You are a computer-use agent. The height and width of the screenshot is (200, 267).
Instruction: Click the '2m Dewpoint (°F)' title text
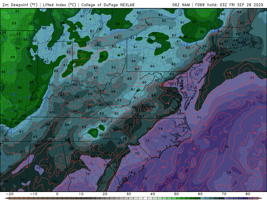[x=20, y=5]
